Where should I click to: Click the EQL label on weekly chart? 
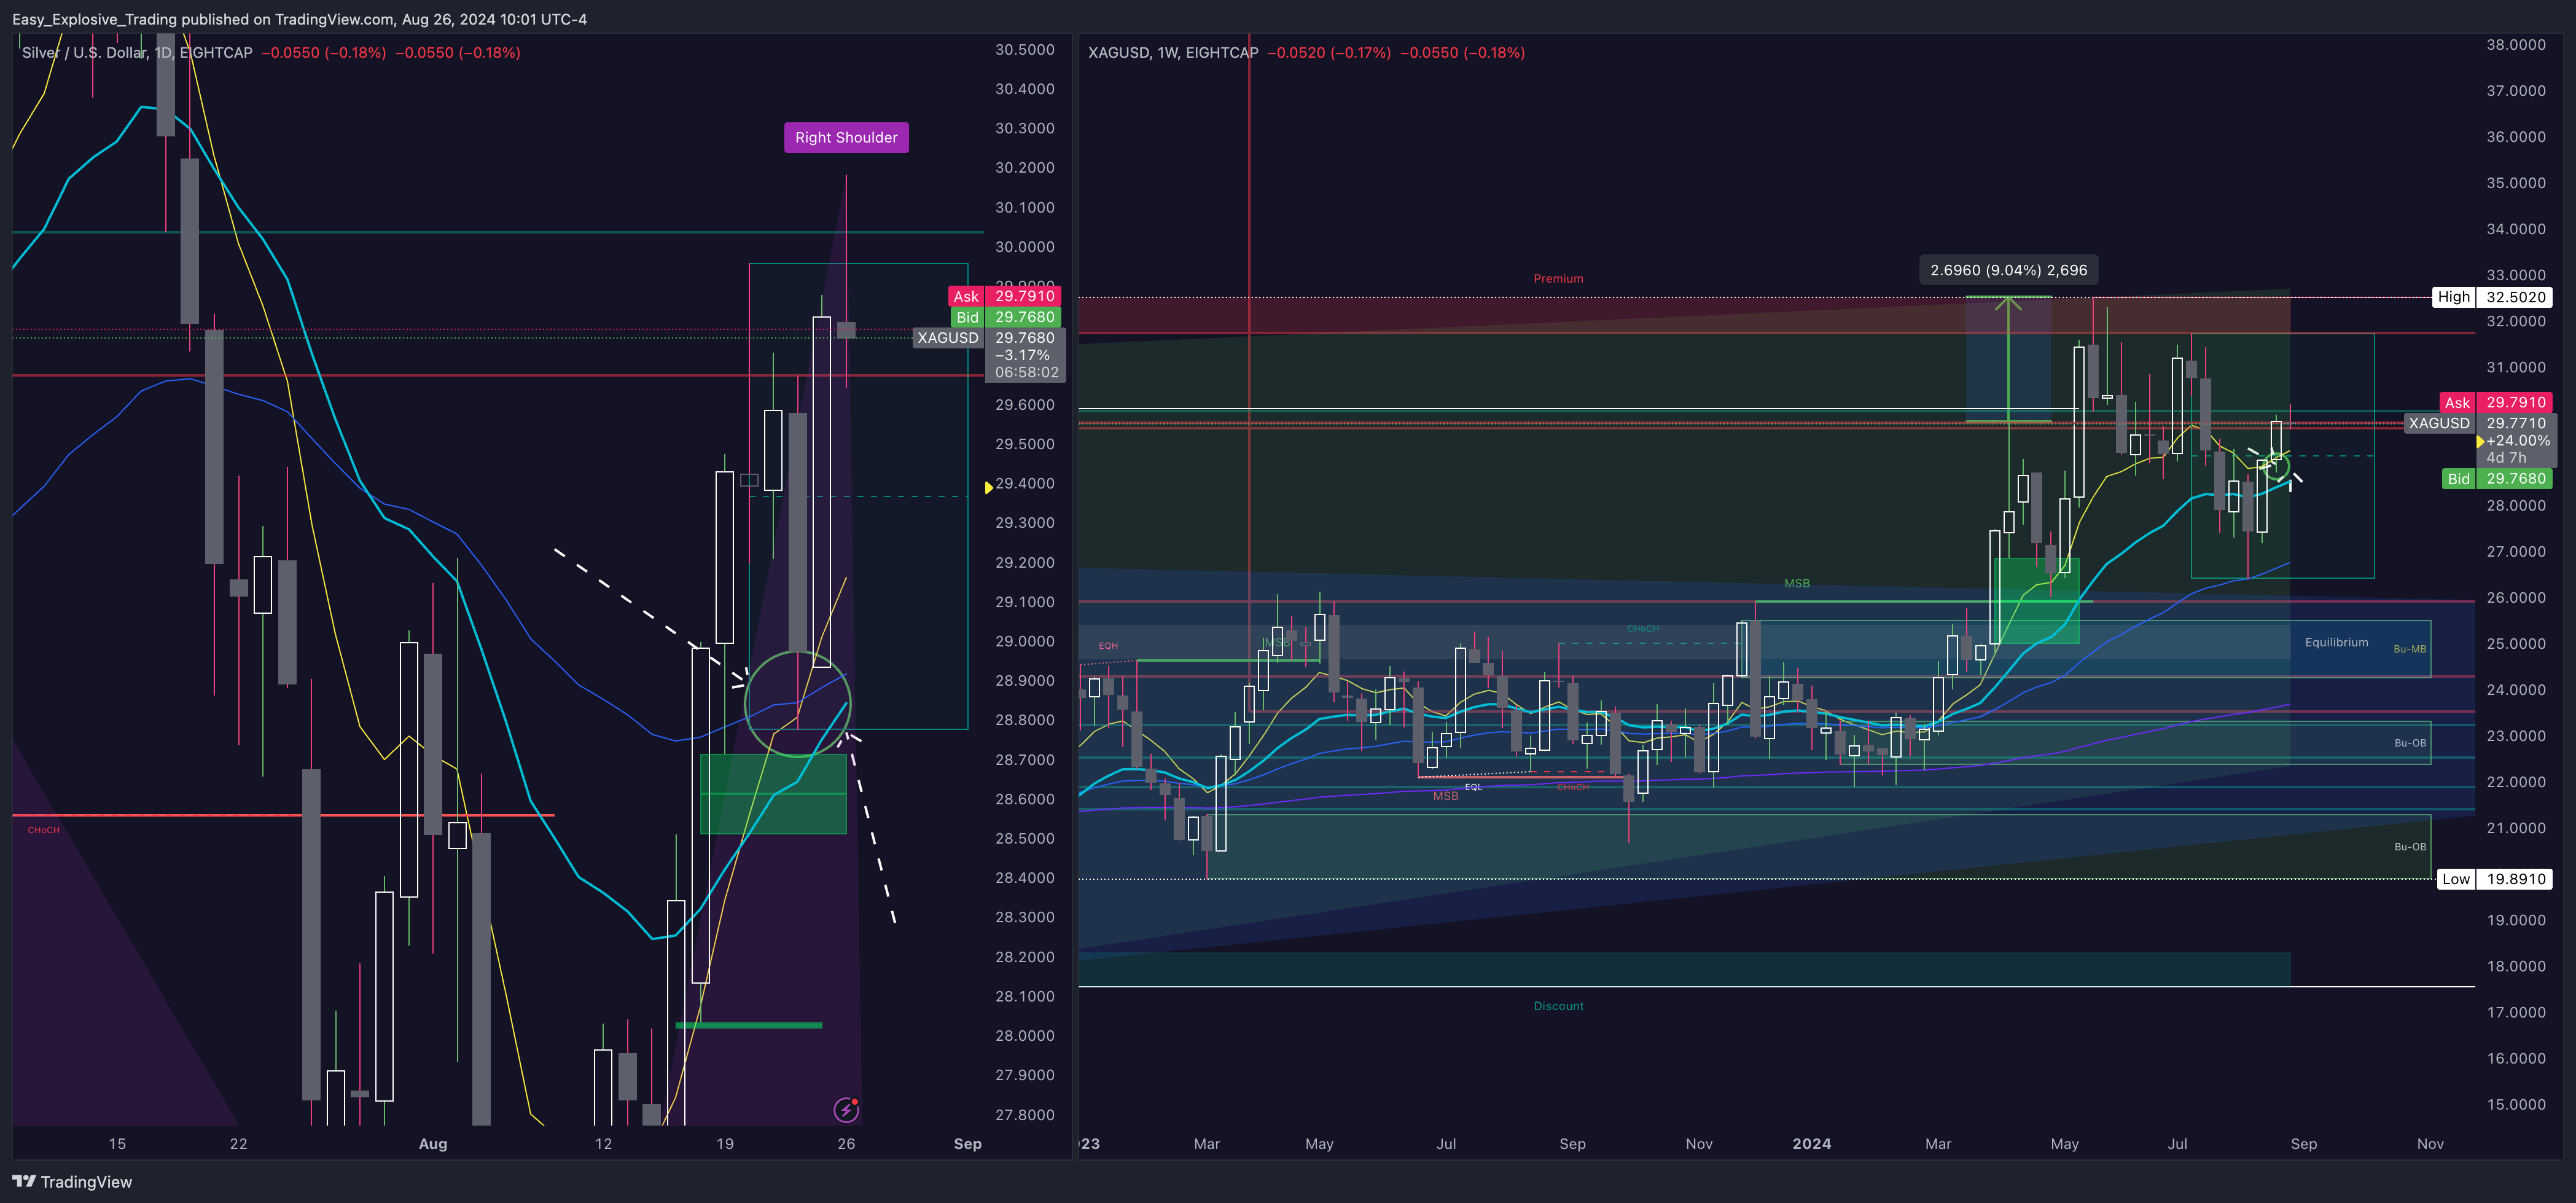tap(1473, 788)
